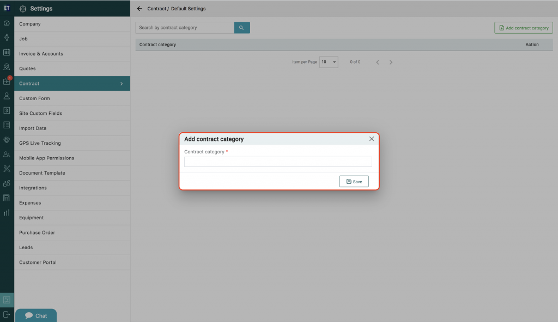Viewport: 558px width, 322px height.
Task: Open the briefcase jobs icon with red badge
Action: 7,82
